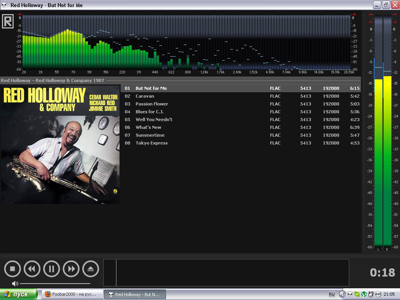Click the 5413 bitrate of Tokyo Express
The height and width of the screenshot is (300, 400).
pos(305,143)
